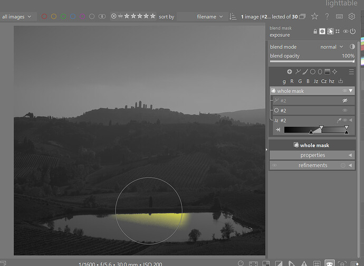Open the help question mark
This screenshot has width=364, height=266.
327,16
